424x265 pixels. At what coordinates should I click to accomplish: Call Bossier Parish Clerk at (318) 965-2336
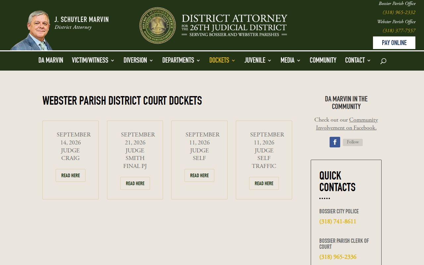click(x=338, y=257)
